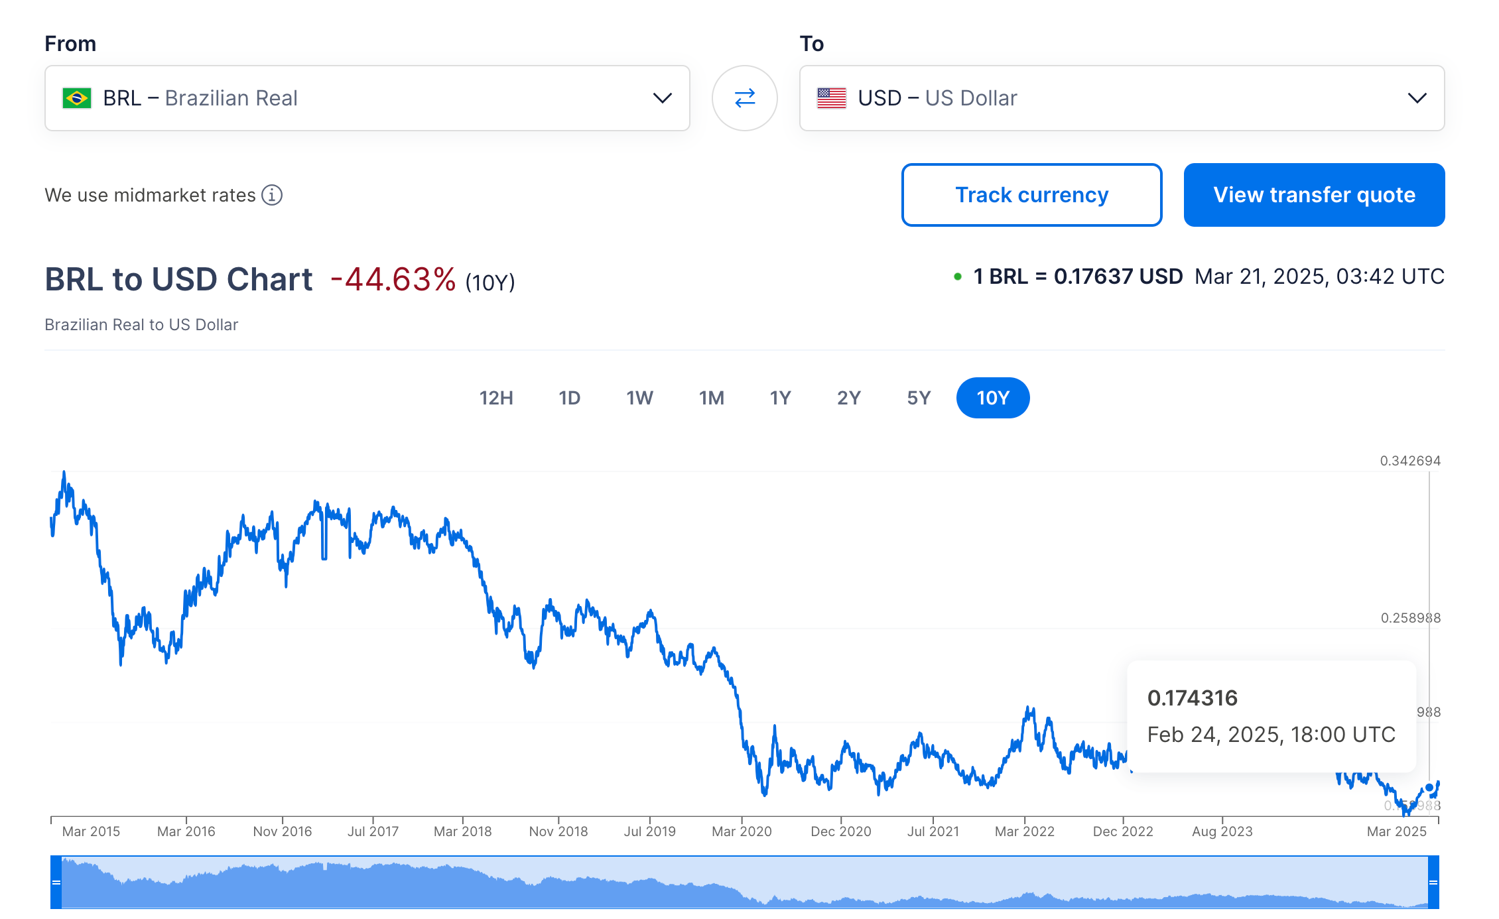Click the US flag icon
Viewport: 1499px width, 919px height.
pyautogui.click(x=832, y=98)
